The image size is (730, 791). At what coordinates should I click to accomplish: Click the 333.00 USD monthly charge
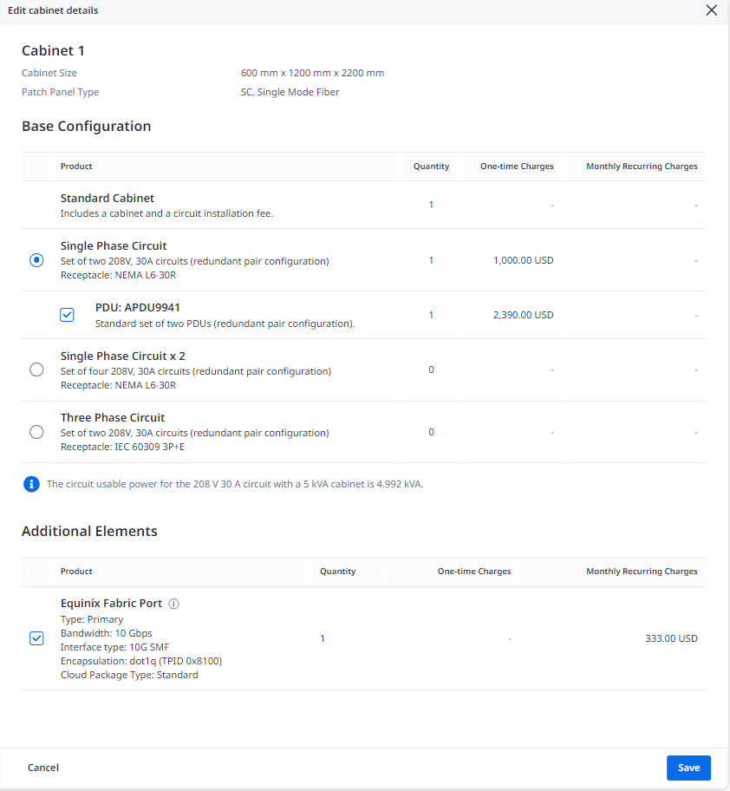[x=672, y=638]
